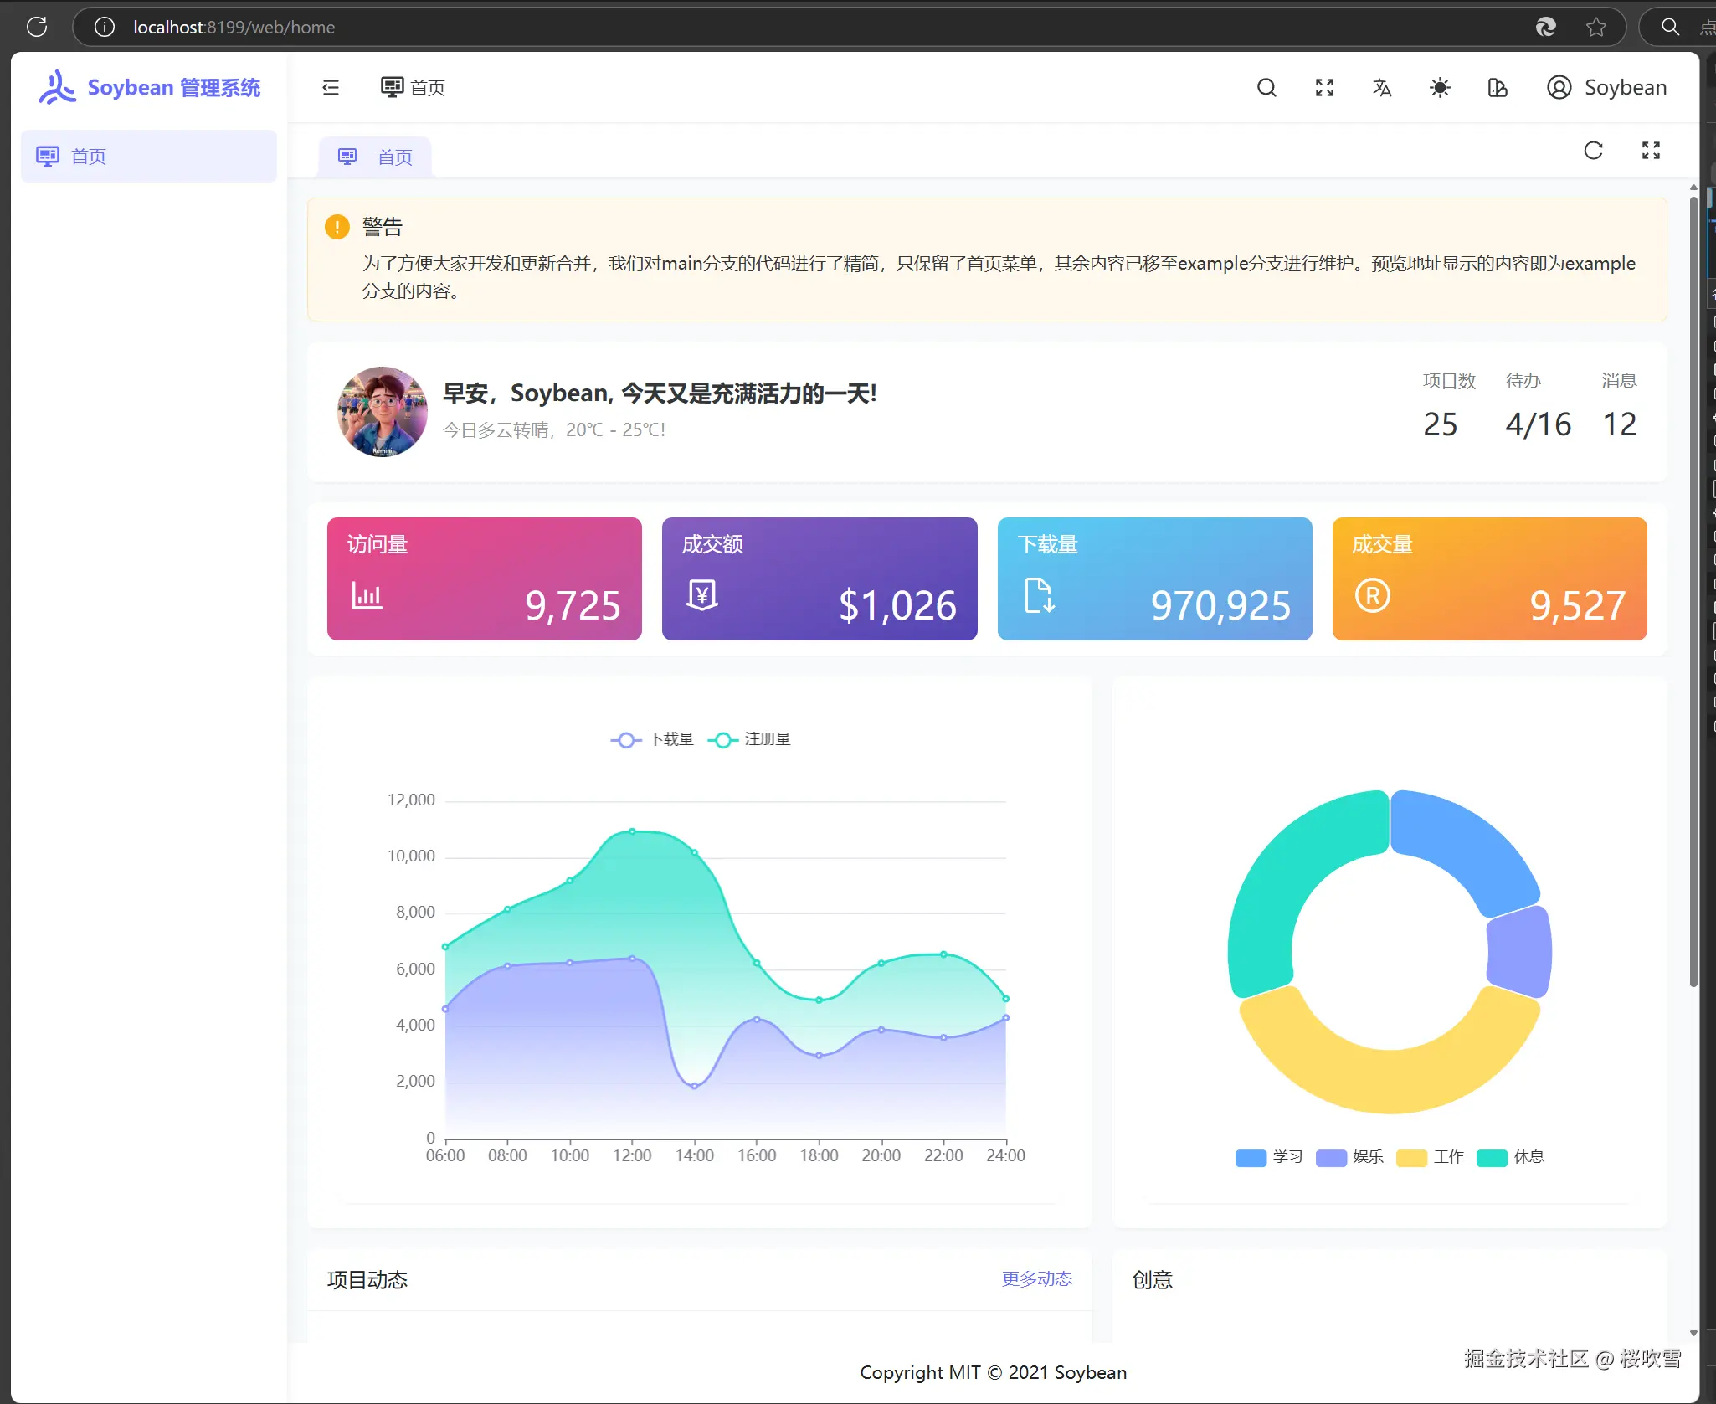Open the 更多动态 link
1716x1404 pixels.
tap(1036, 1278)
